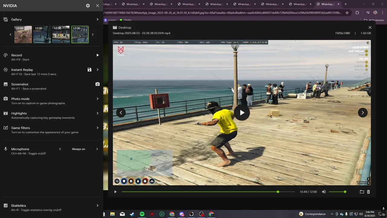Click the Screenshot picture icon
The width and height of the screenshot is (387, 218).
click(5, 84)
